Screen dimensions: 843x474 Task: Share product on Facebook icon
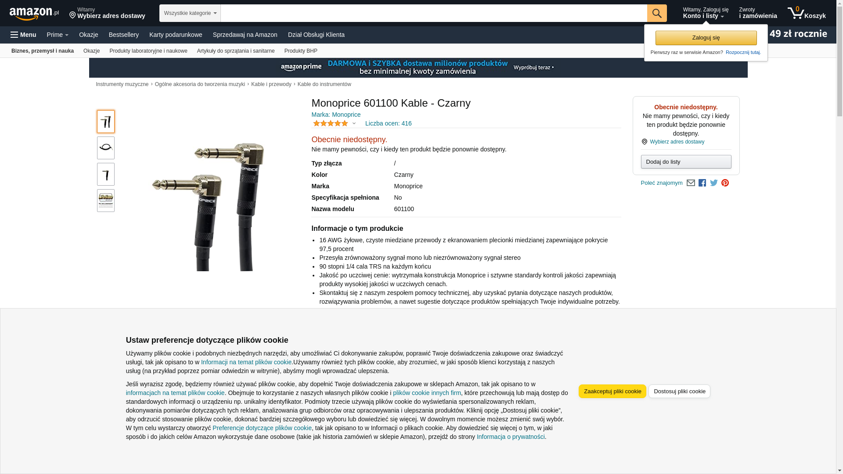tap(702, 183)
